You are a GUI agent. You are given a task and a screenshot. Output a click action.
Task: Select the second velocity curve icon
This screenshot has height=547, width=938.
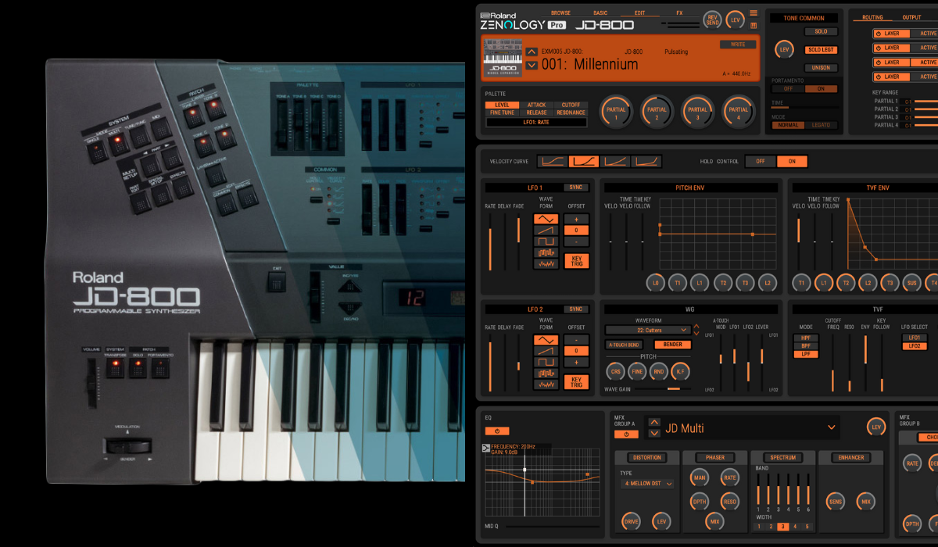(x=582, y=161)
